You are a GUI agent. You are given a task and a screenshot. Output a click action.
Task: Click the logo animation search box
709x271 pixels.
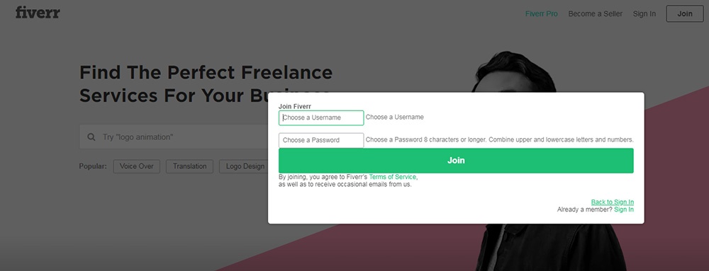174,137
